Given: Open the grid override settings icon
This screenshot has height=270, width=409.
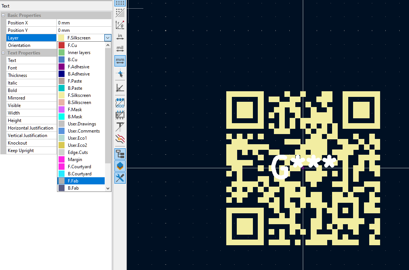Looking at the screenshot, I should (120, 13).
